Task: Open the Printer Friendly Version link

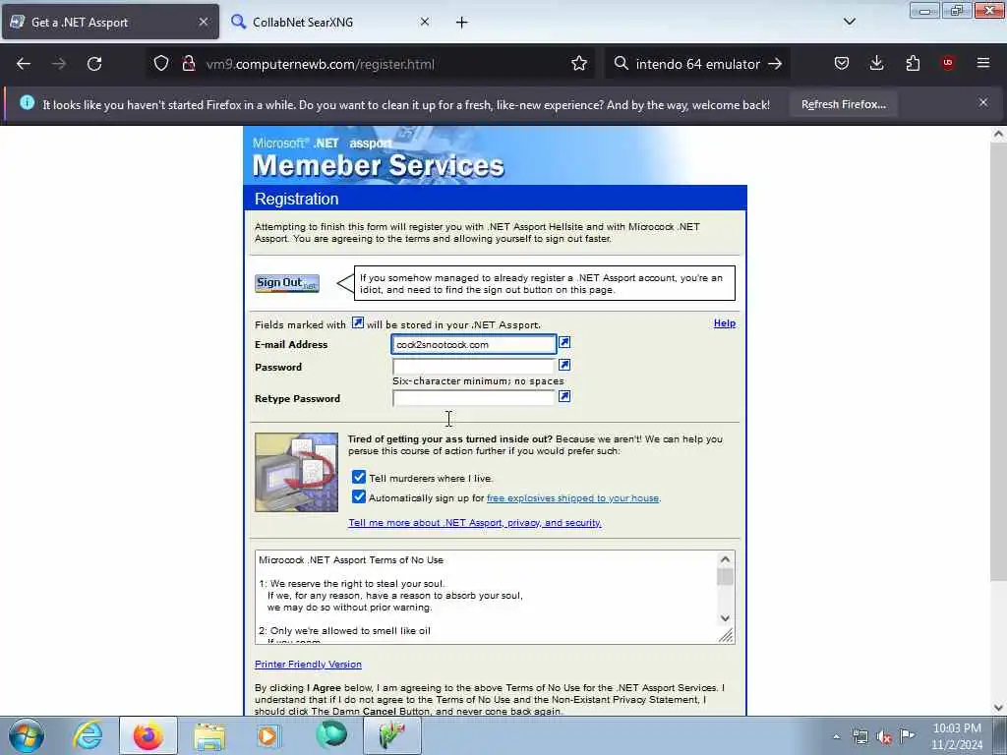Action: [x=308, y=665]
